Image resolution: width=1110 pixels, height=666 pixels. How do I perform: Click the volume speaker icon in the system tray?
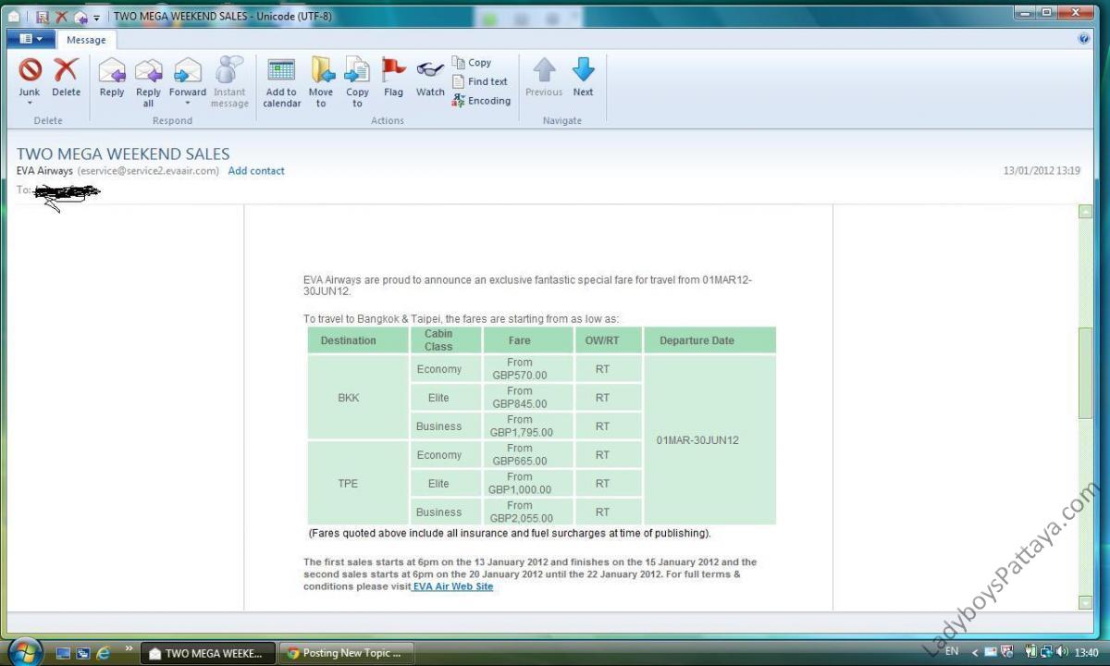point(1062,652)
